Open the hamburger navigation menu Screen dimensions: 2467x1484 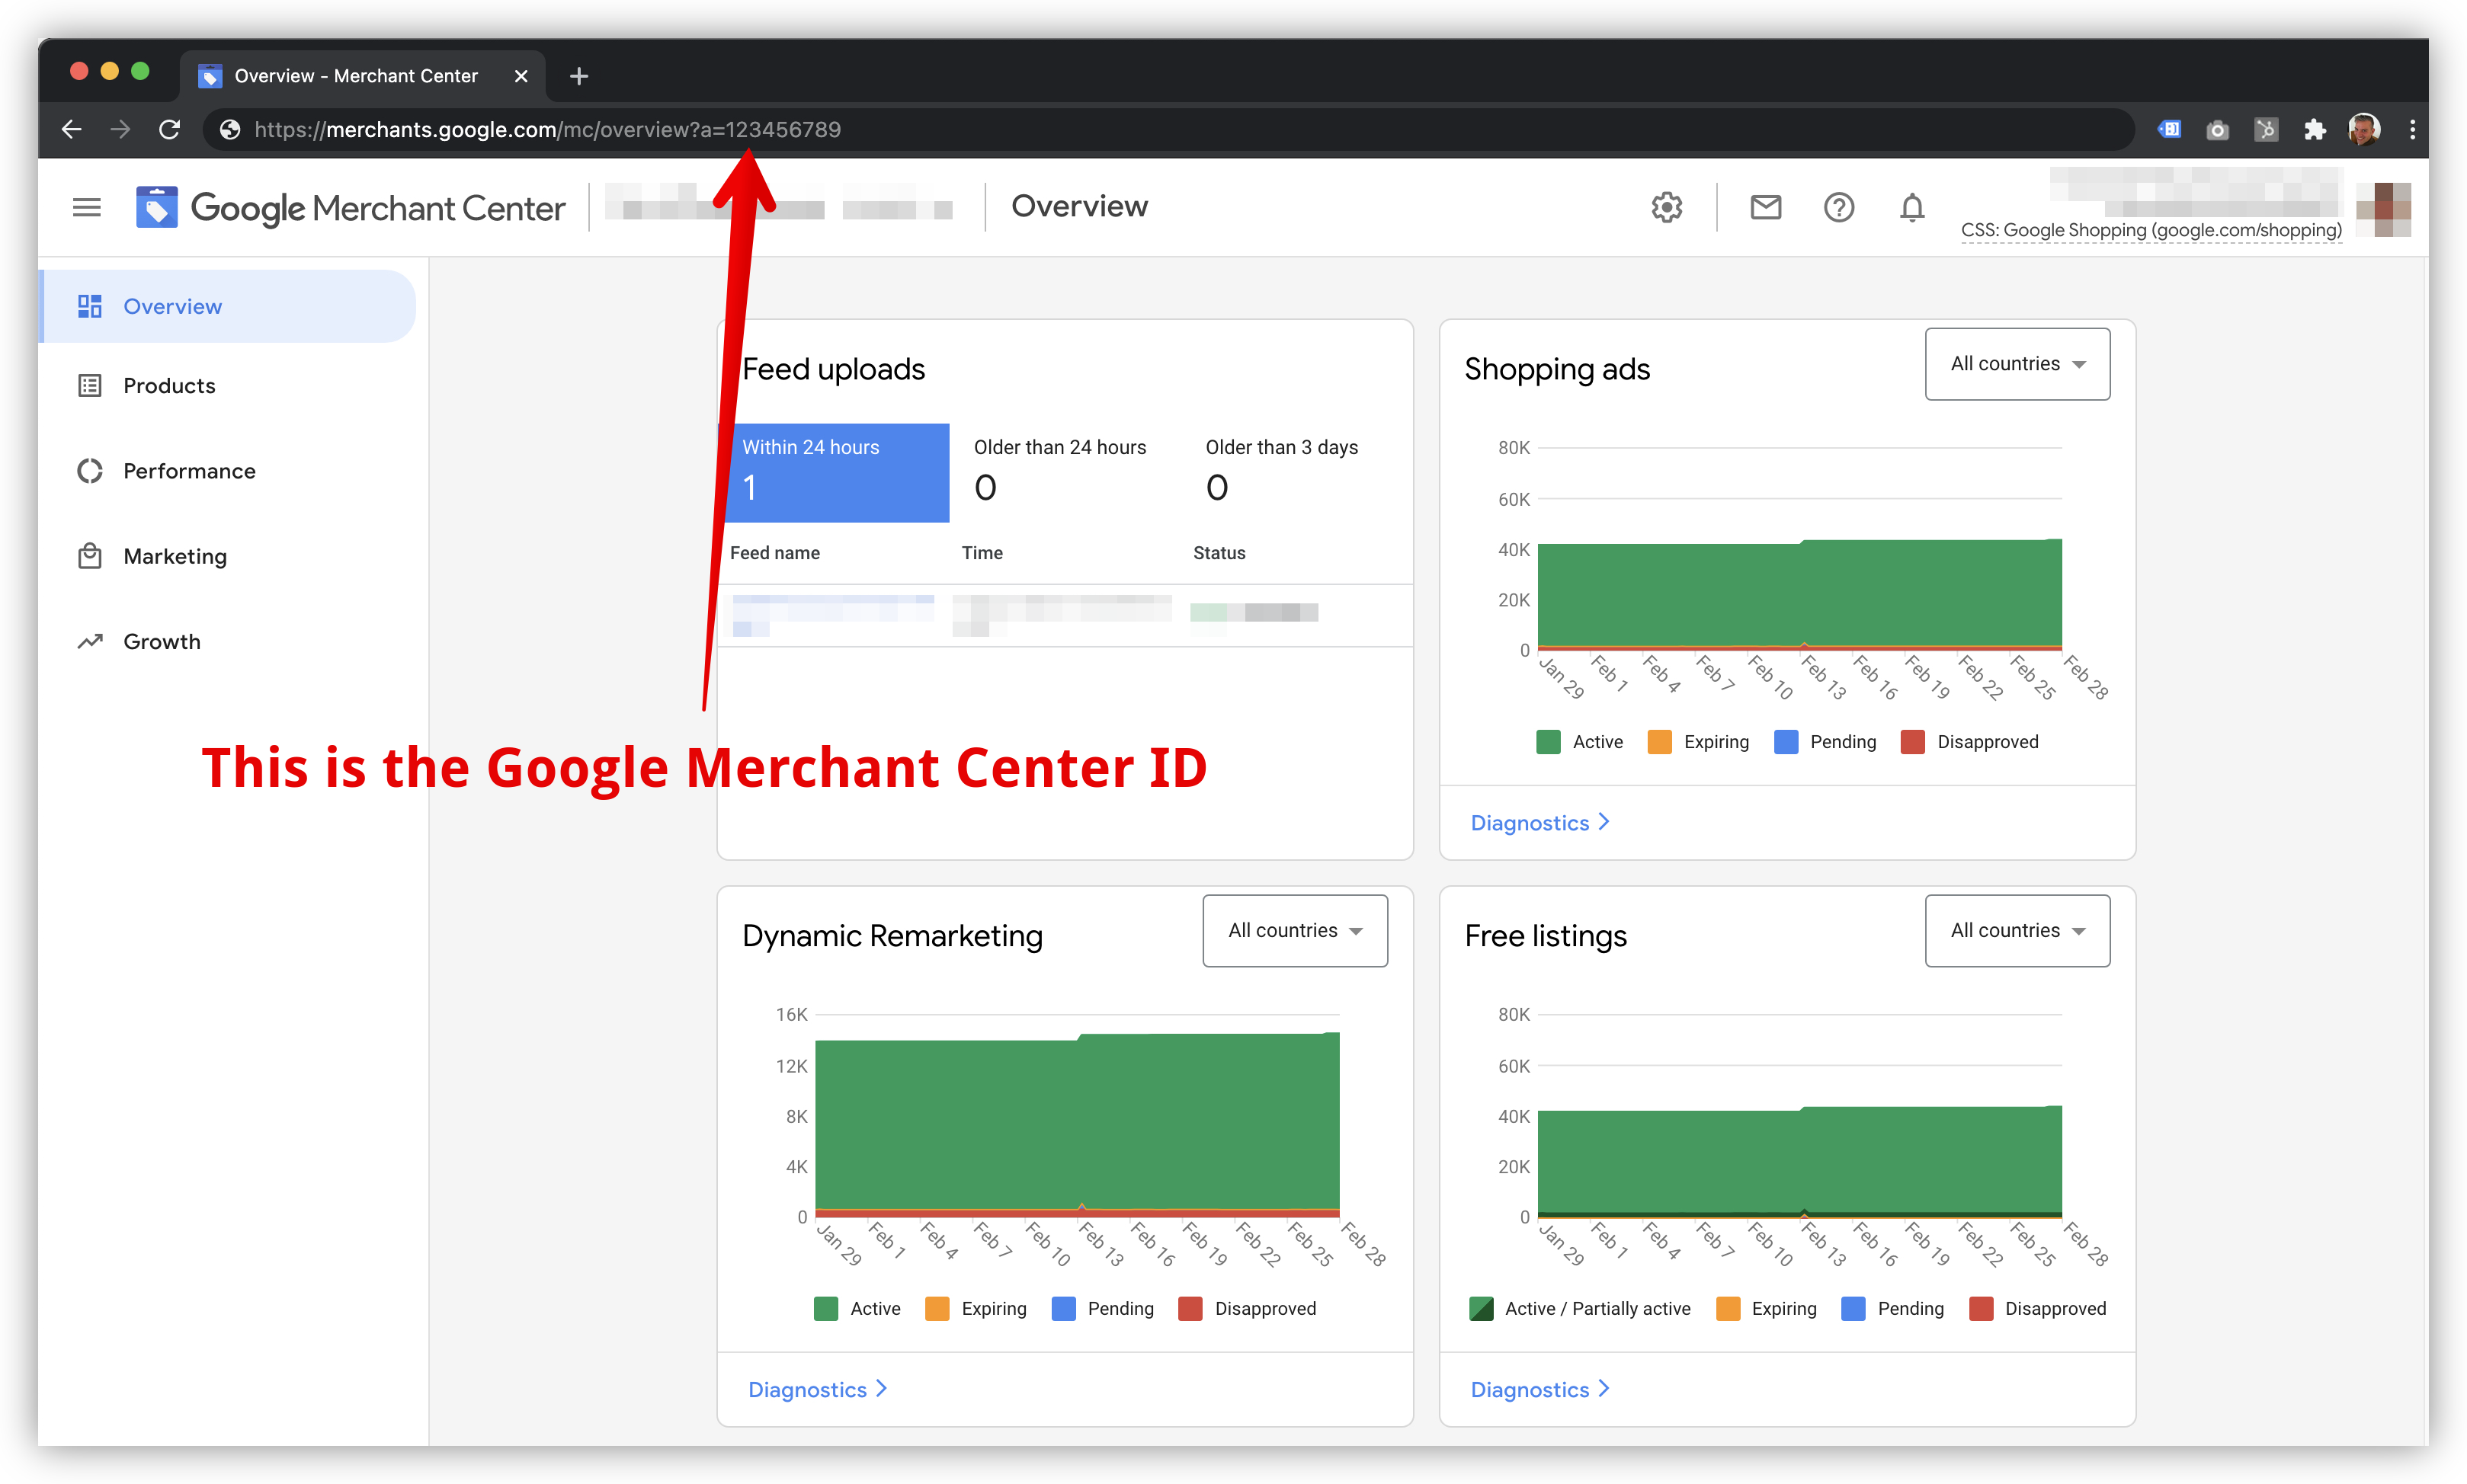pos(87,207)
